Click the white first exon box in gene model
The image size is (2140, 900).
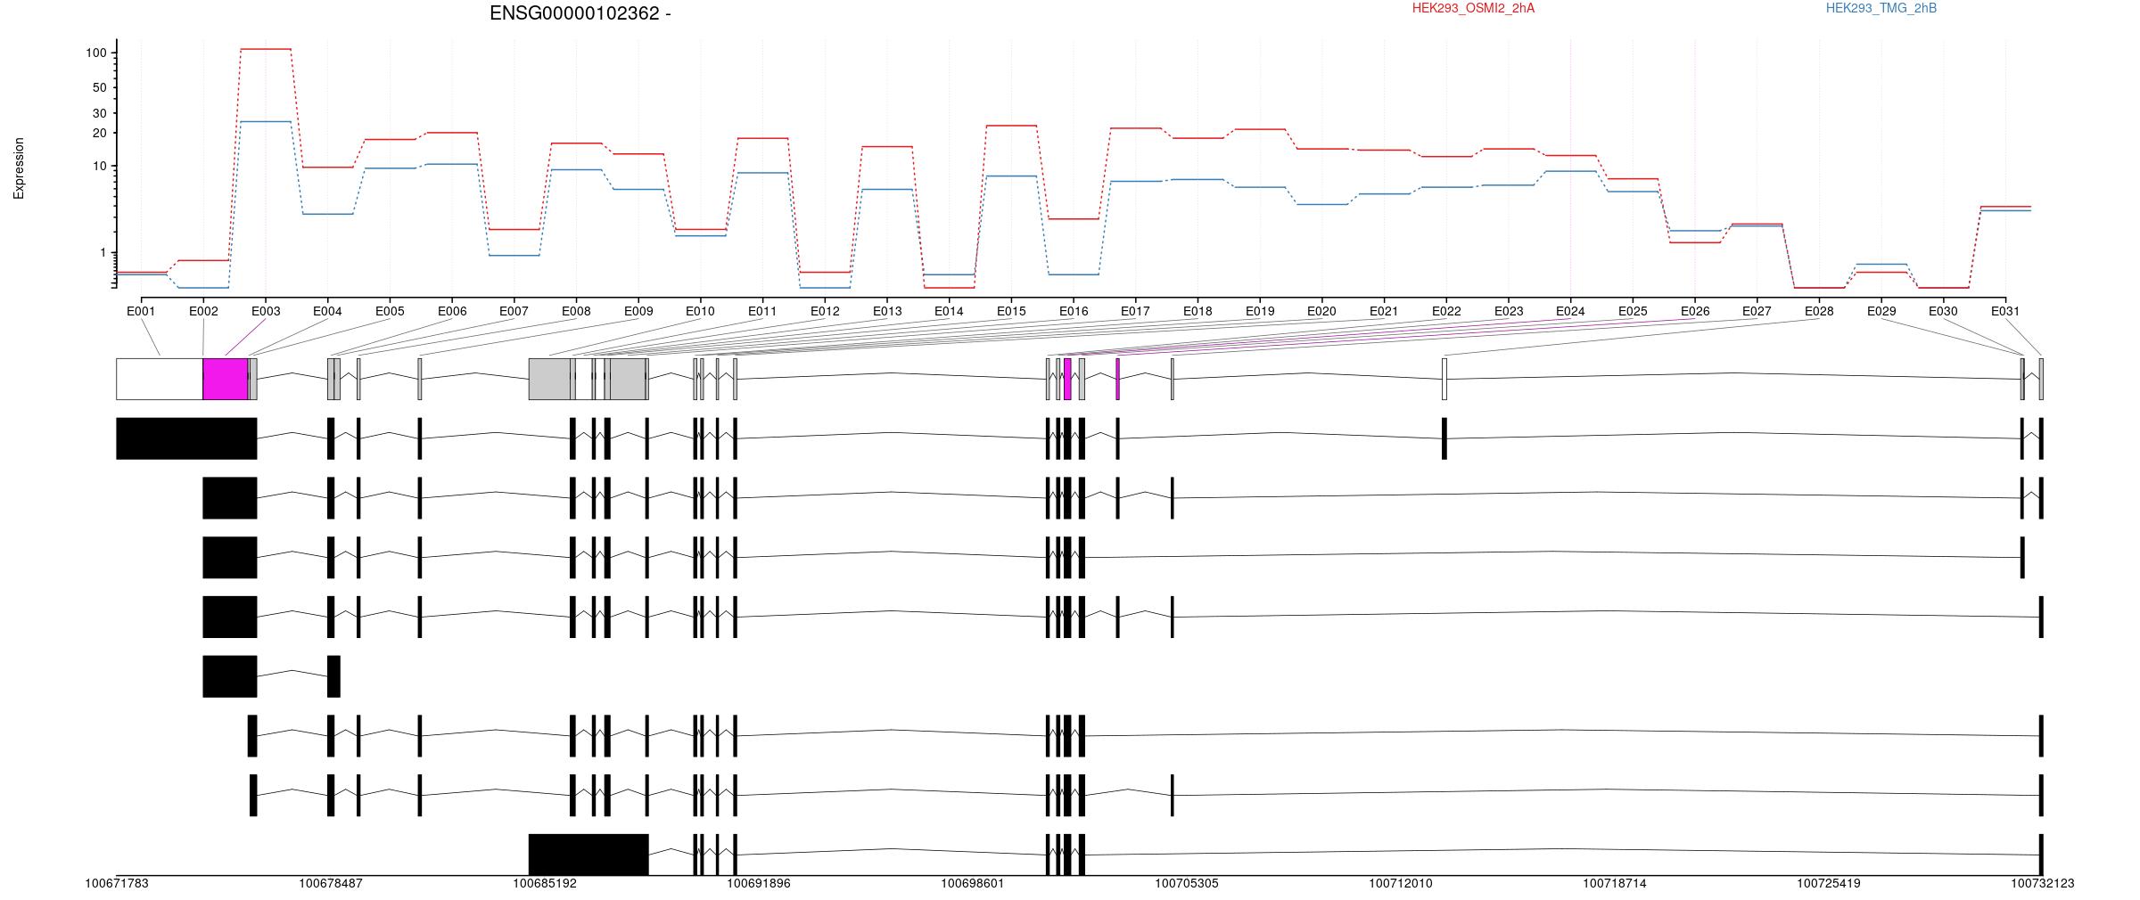[160, 379]
